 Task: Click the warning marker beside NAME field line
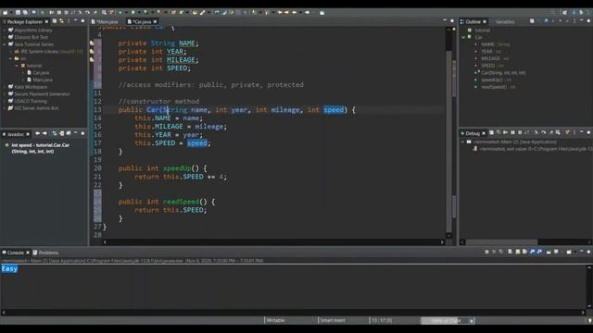tap(92, 43)
